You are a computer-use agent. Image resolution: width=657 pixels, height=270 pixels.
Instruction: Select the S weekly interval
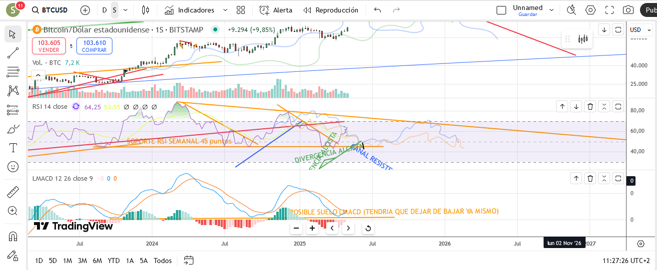coord(114,10)
